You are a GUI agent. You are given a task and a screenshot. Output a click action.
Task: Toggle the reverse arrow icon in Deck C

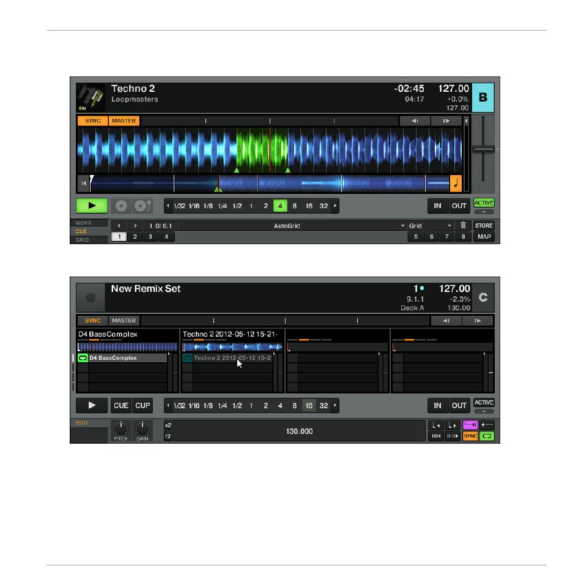point(487,425)
